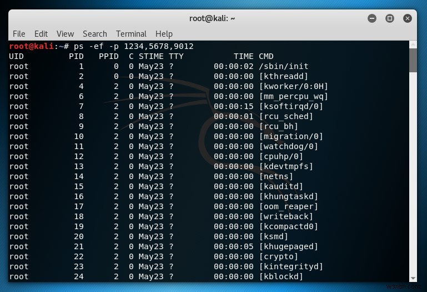Maximize the root@kali terminal window

(x=390, y=18)
